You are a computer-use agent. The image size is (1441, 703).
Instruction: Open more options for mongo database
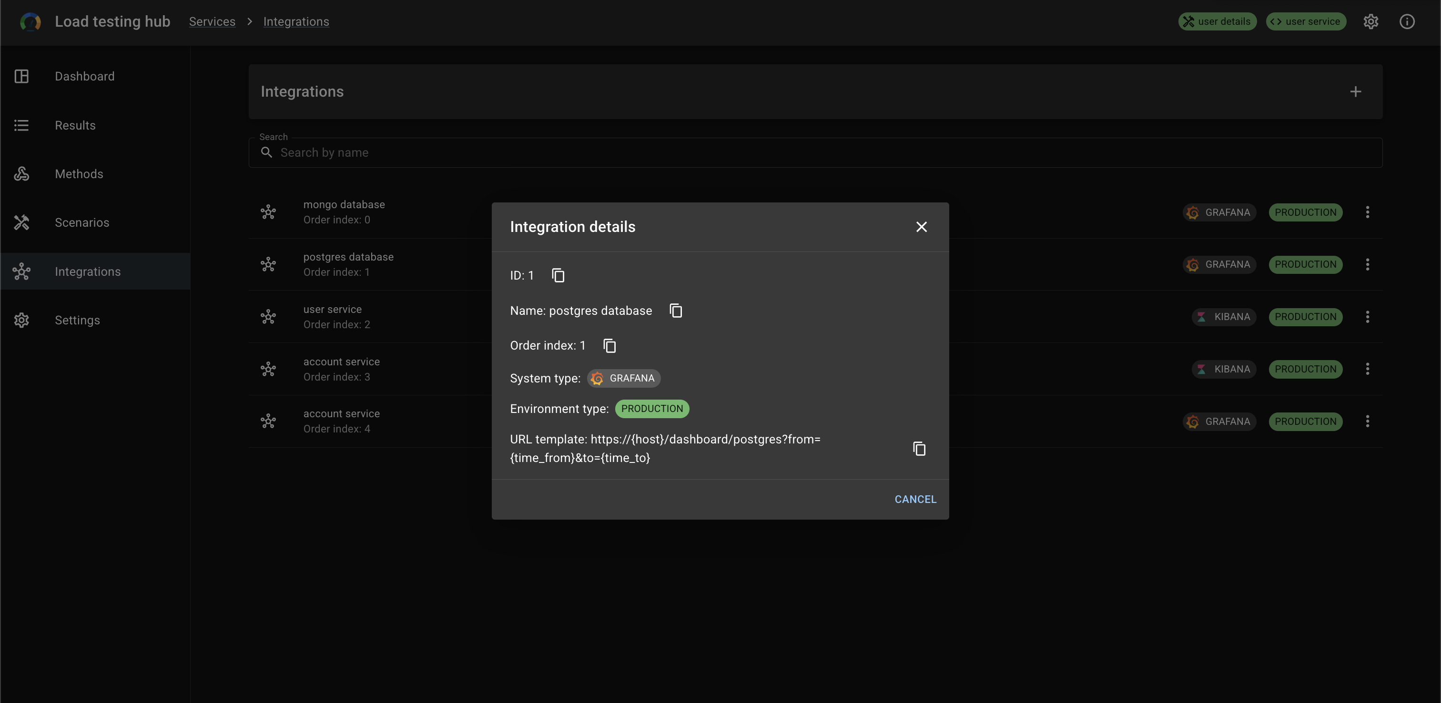click(1367, 212)
